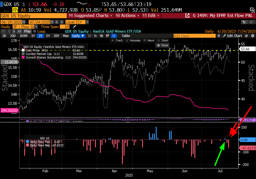The width and height of the screenshot is (256, 179).
Task: Select the candle-with-flag chart style icon
Action: tap(107, 36)
